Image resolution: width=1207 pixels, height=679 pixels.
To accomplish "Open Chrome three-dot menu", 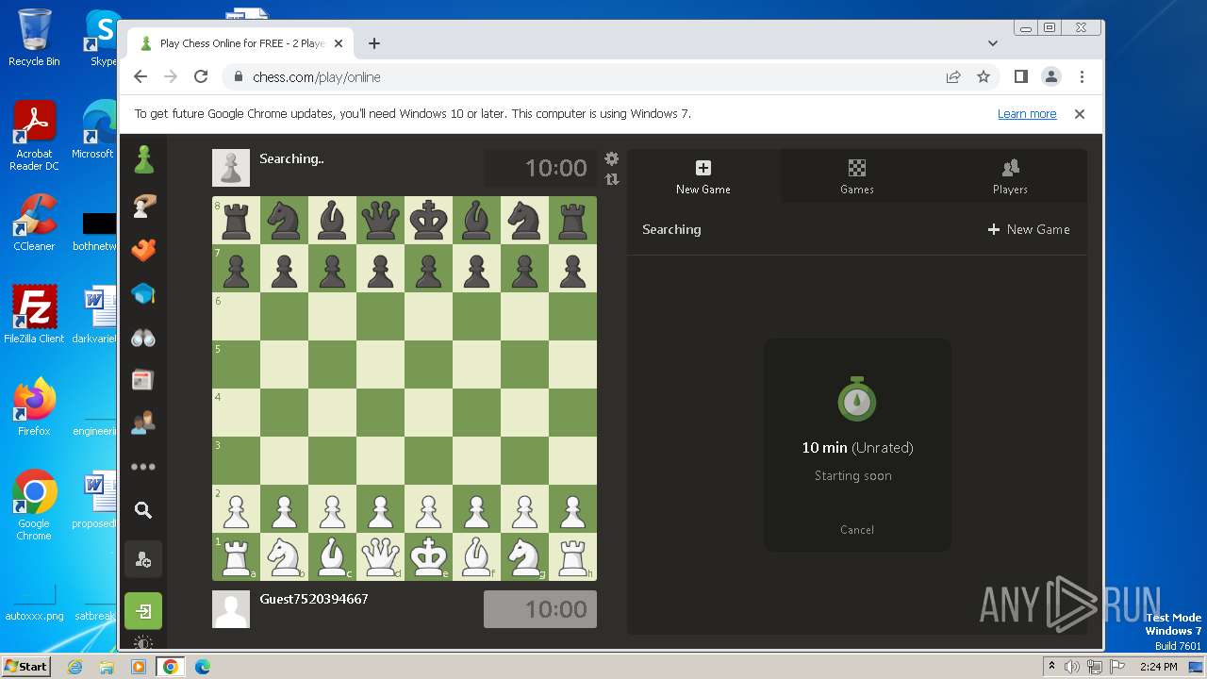I will [1082, 77].
